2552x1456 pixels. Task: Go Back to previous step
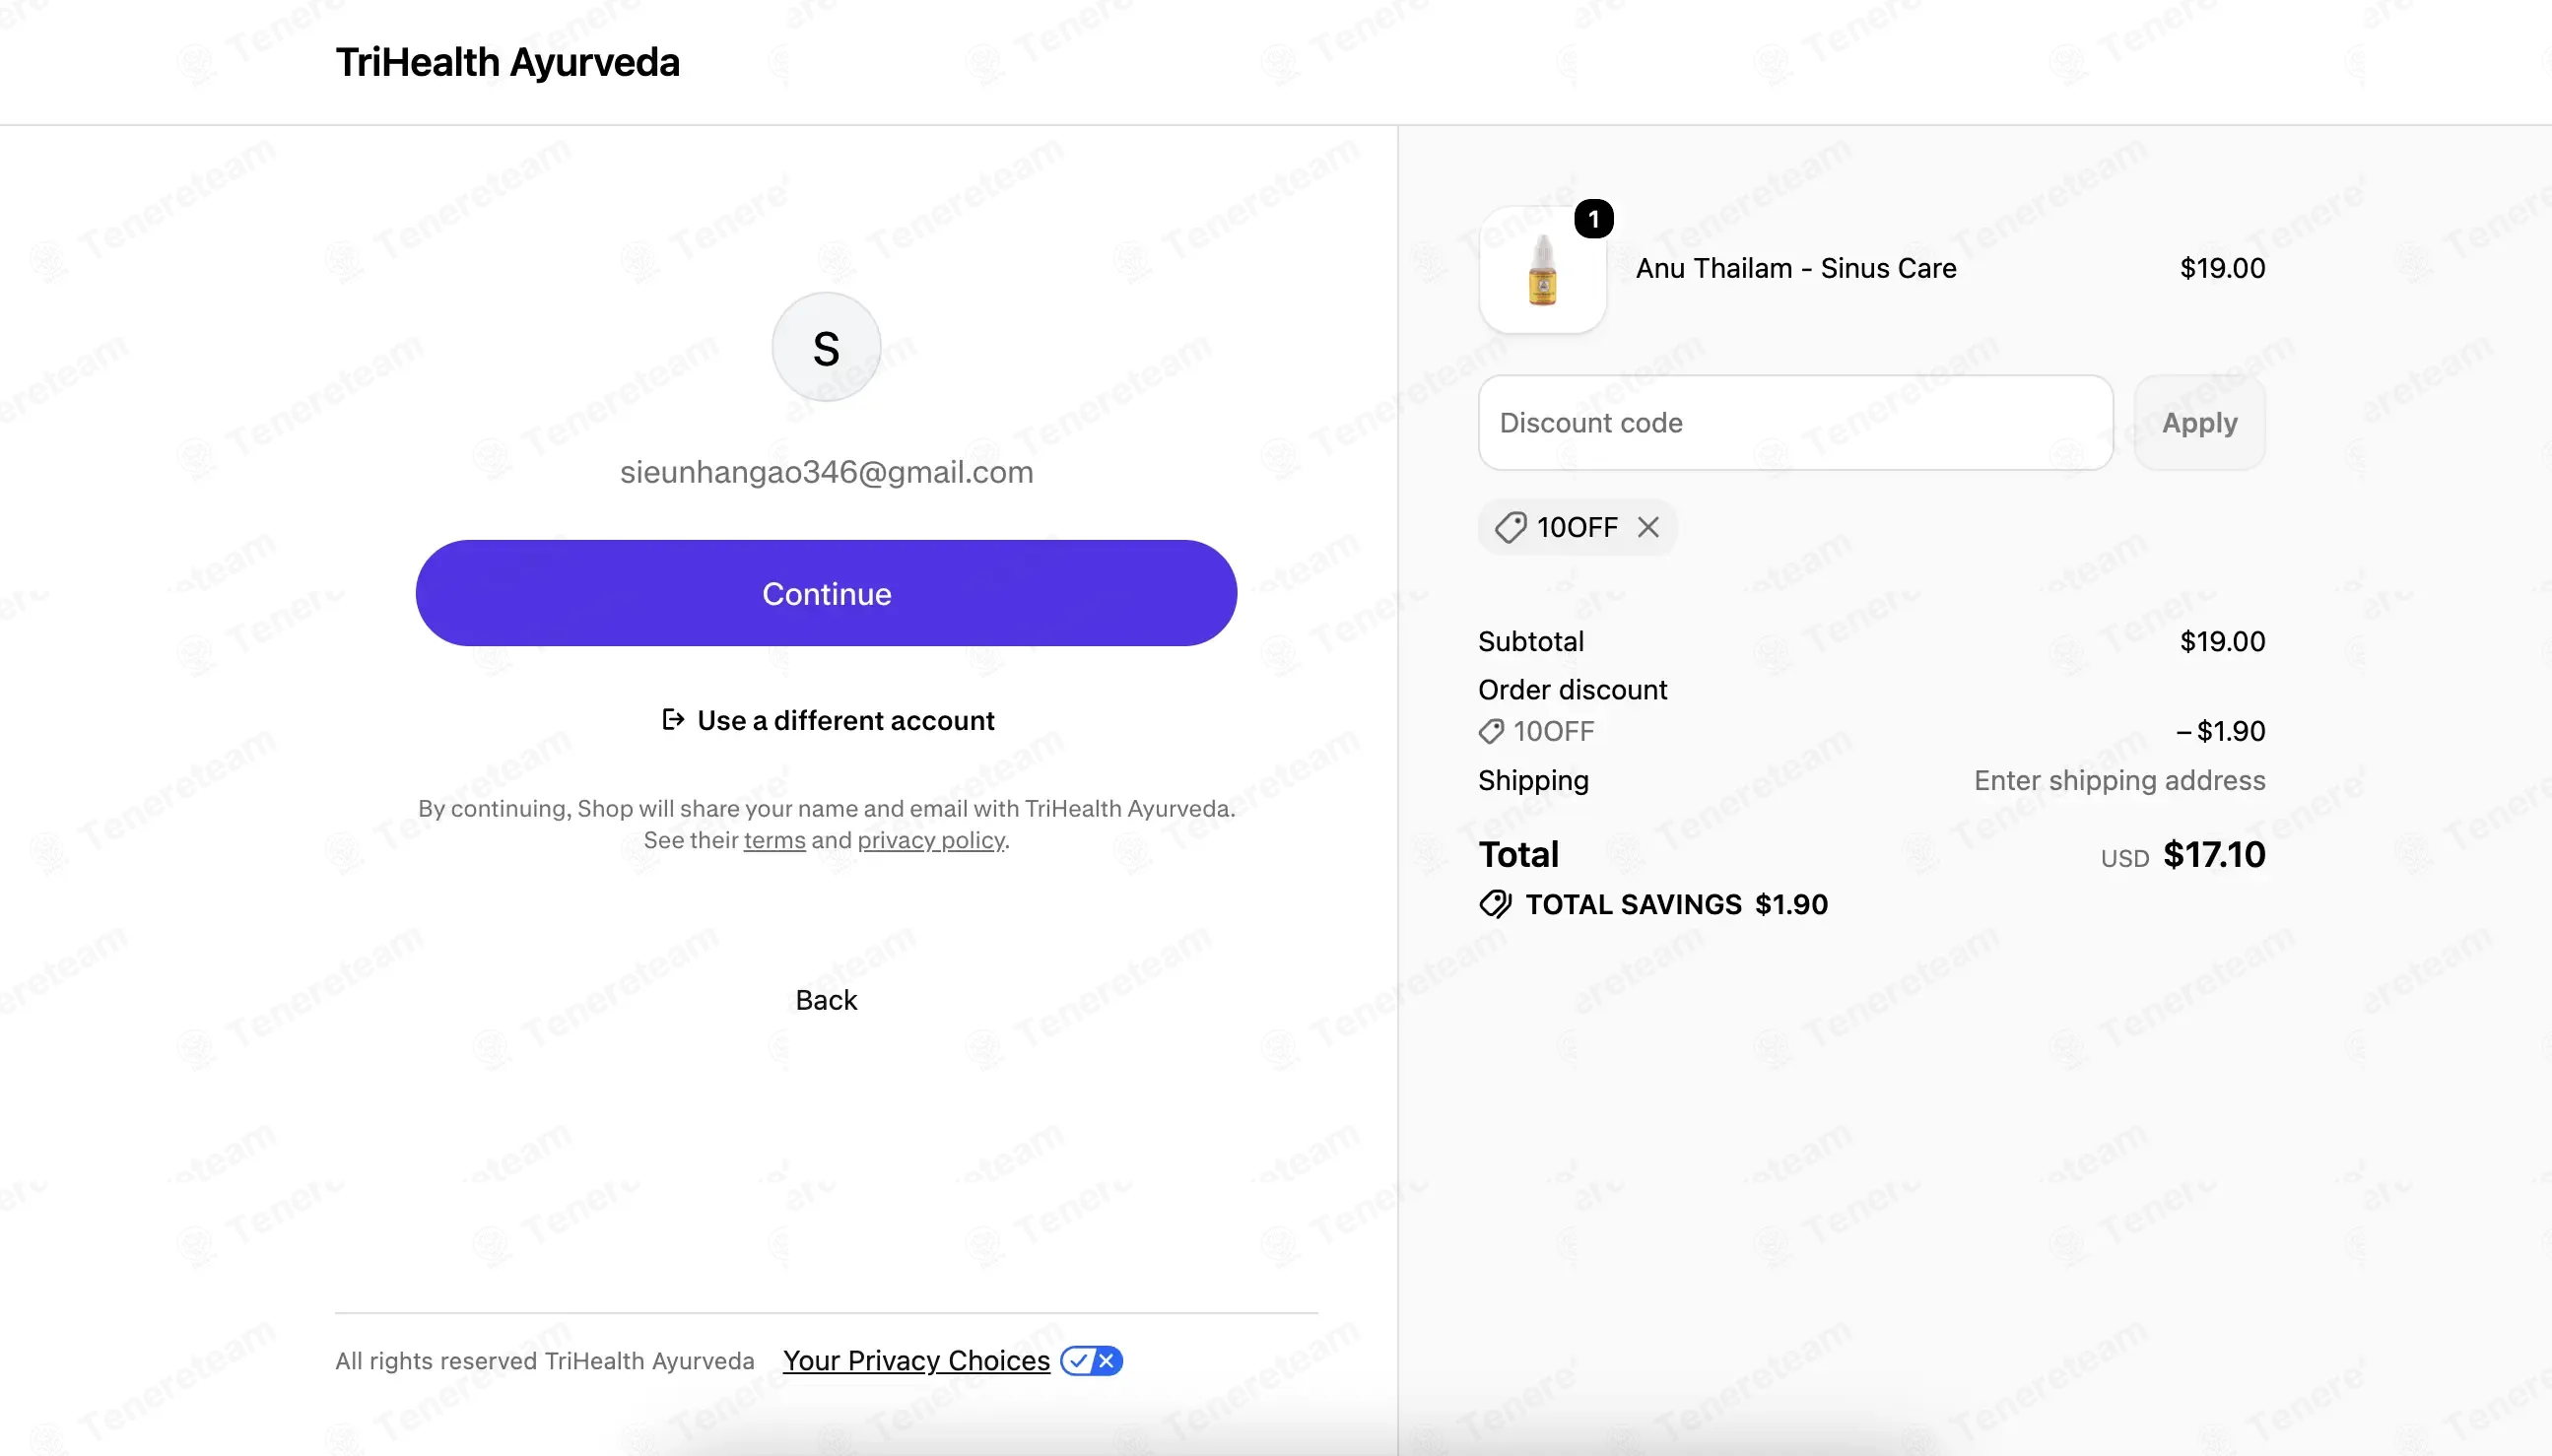click(x=826, y=1000)
